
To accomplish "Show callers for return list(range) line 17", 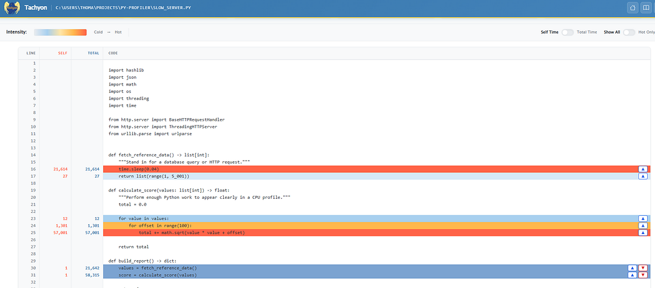I will click(x=643, y=176).
